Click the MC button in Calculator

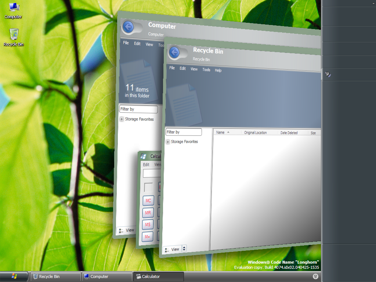click(x=148, y=200)
